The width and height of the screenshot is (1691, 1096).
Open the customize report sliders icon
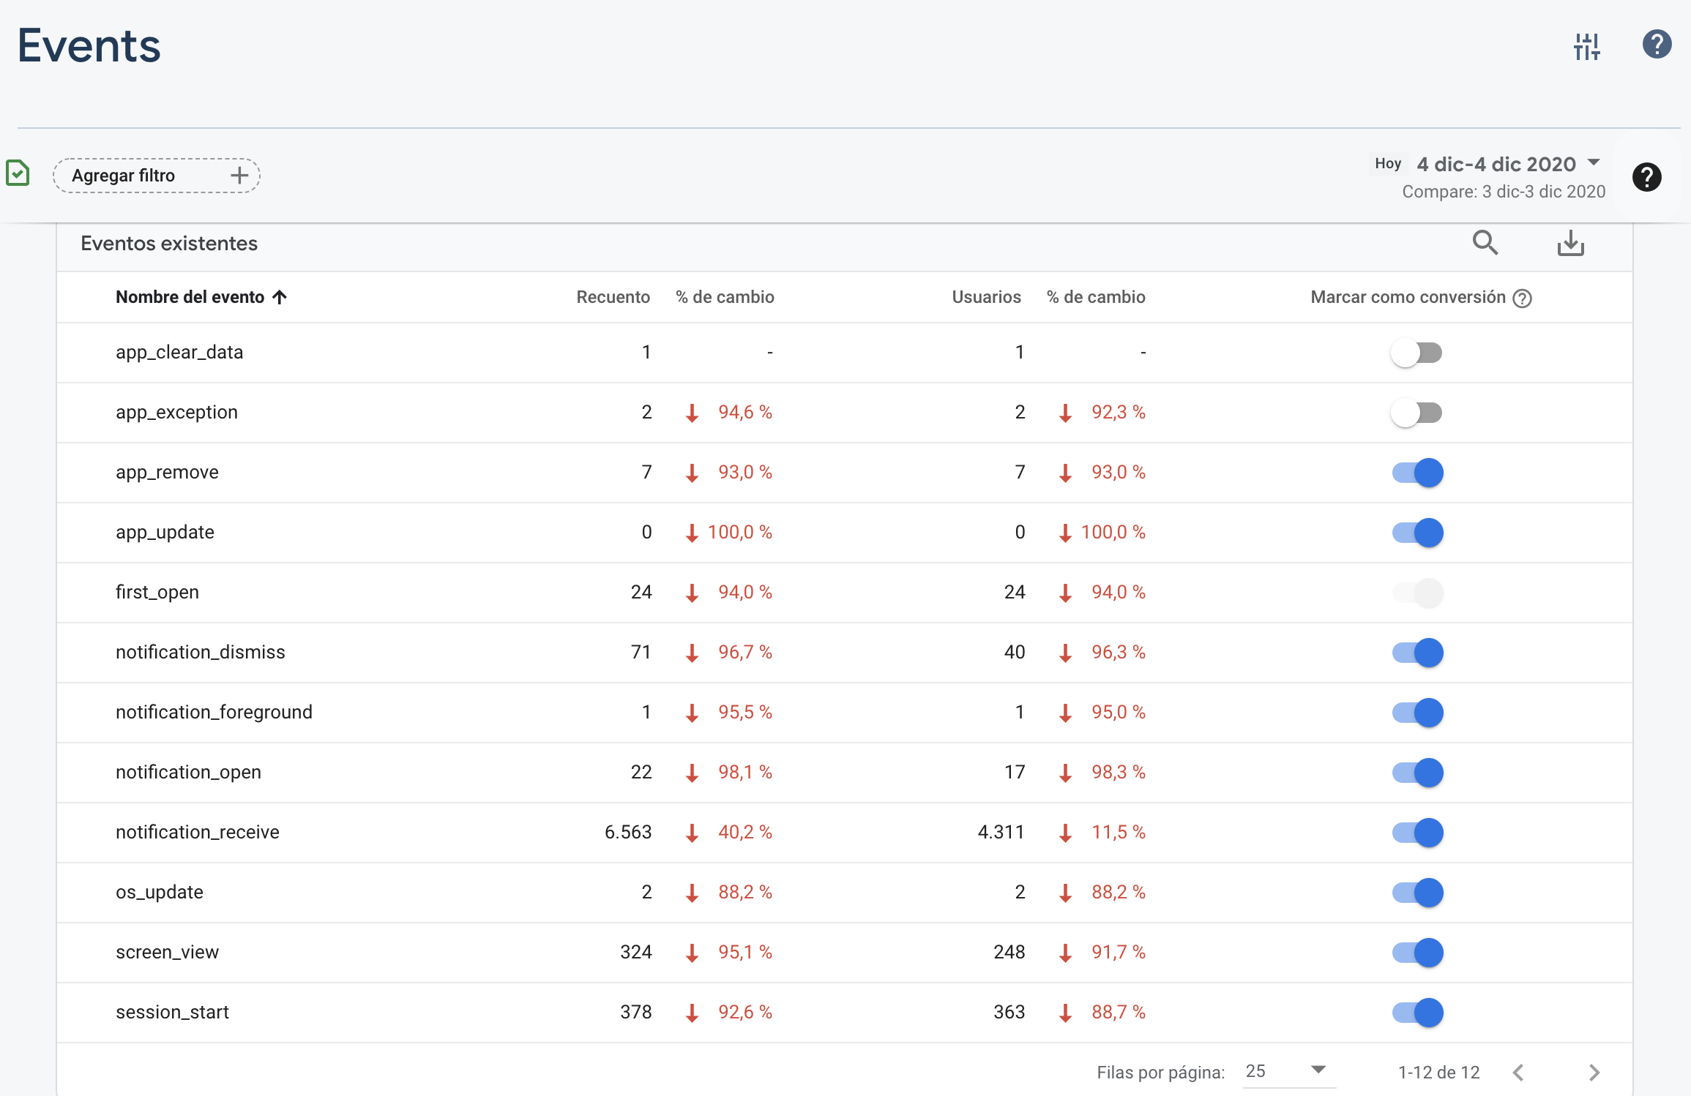[1586, 46]
